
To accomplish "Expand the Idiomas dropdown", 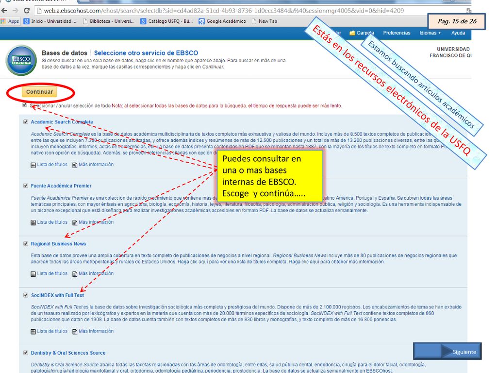I will (x=430, y=33).
